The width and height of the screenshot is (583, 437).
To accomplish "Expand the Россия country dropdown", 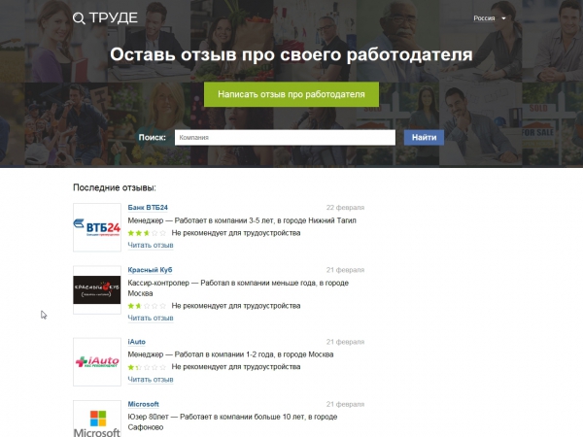I will [x=490, y=18].
